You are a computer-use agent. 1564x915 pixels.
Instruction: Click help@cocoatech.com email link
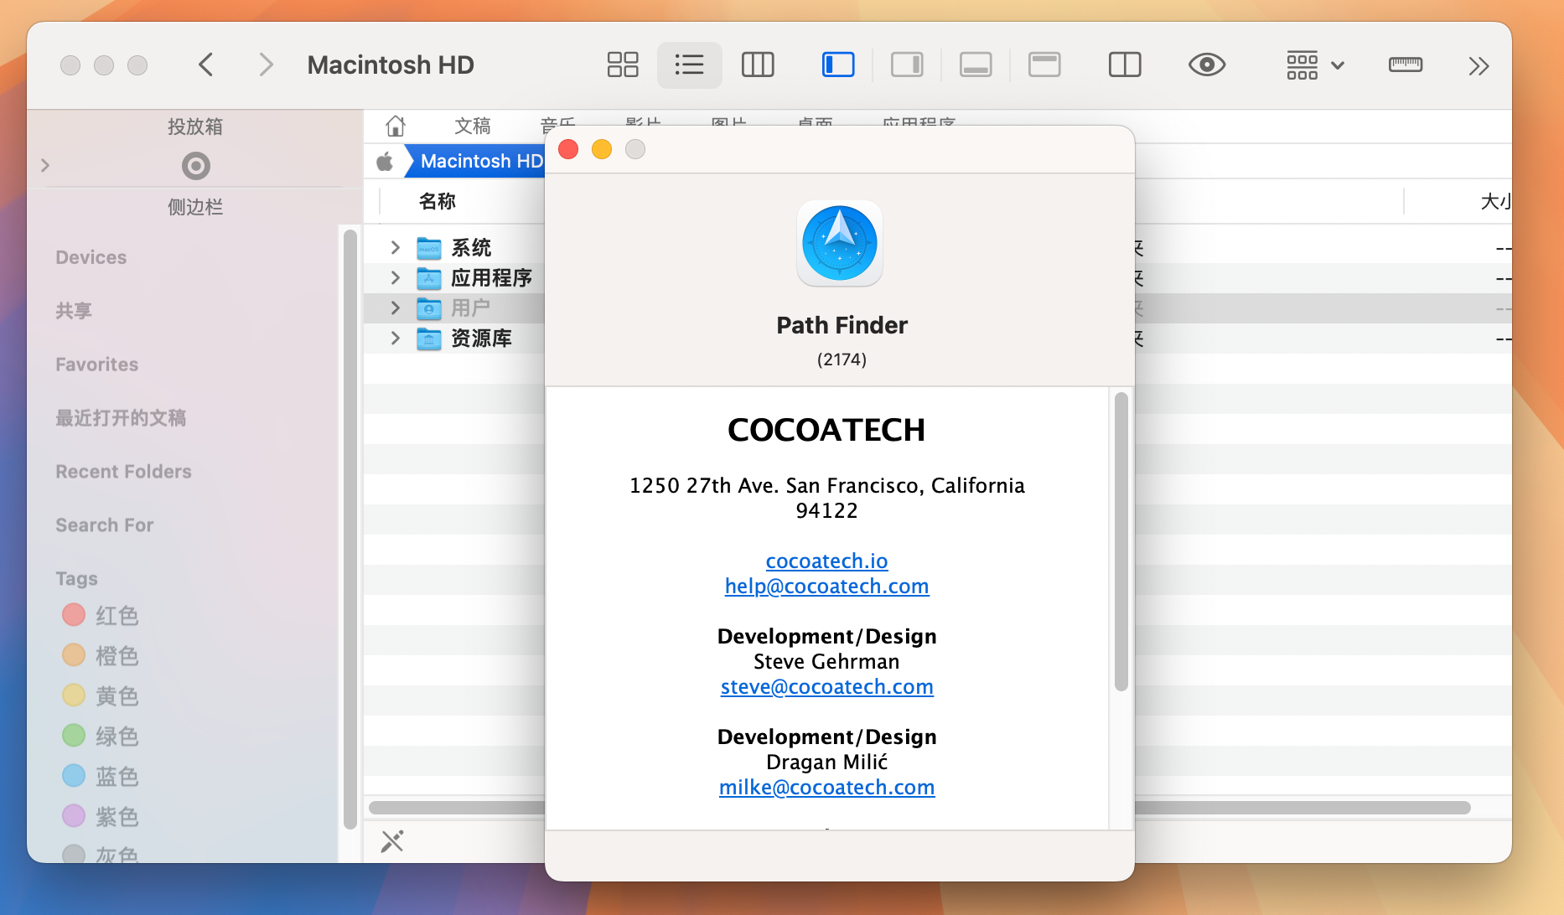(x=826, y=586)
